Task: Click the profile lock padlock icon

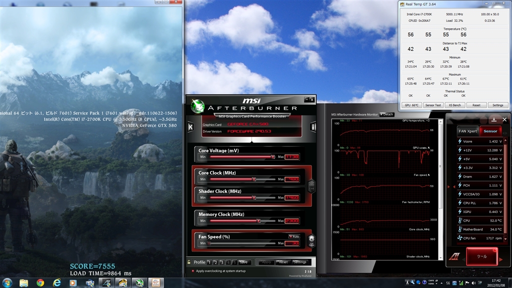Action: click(x=189, y=262)
